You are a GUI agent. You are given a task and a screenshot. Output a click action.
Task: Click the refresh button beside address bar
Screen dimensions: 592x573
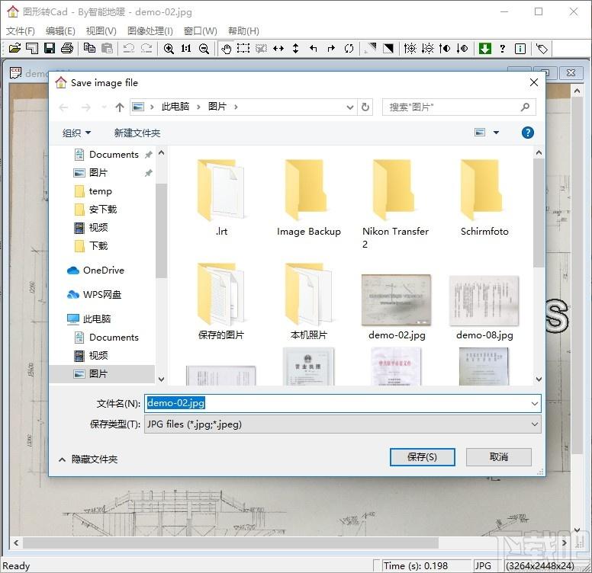tap(365, 107)
